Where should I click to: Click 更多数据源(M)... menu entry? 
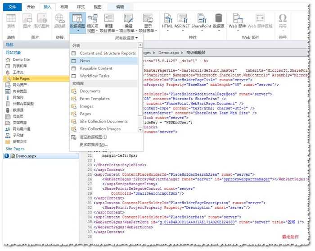[107, 145]
